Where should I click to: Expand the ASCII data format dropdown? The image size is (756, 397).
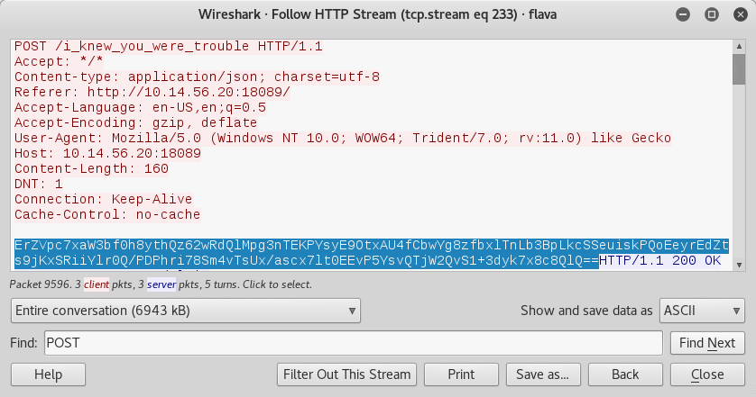pos(702,311)
